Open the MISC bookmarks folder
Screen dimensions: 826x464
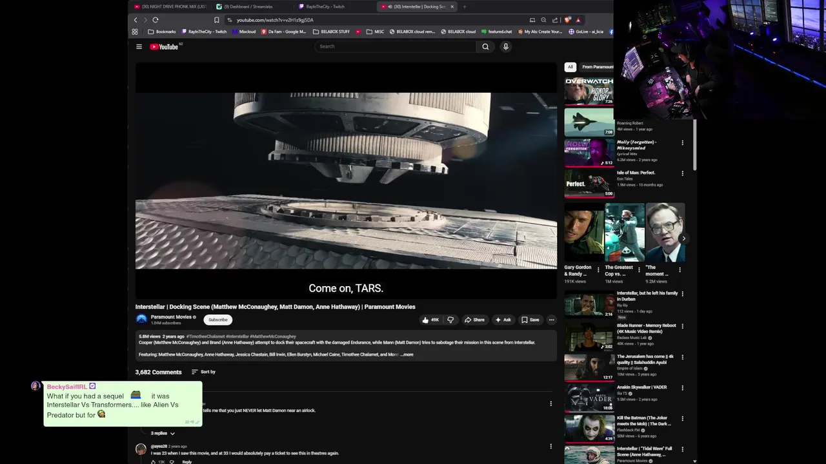click(x=375, y=32)
